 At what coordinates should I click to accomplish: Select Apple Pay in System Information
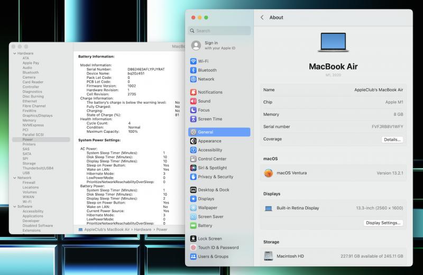coord(31,63)
